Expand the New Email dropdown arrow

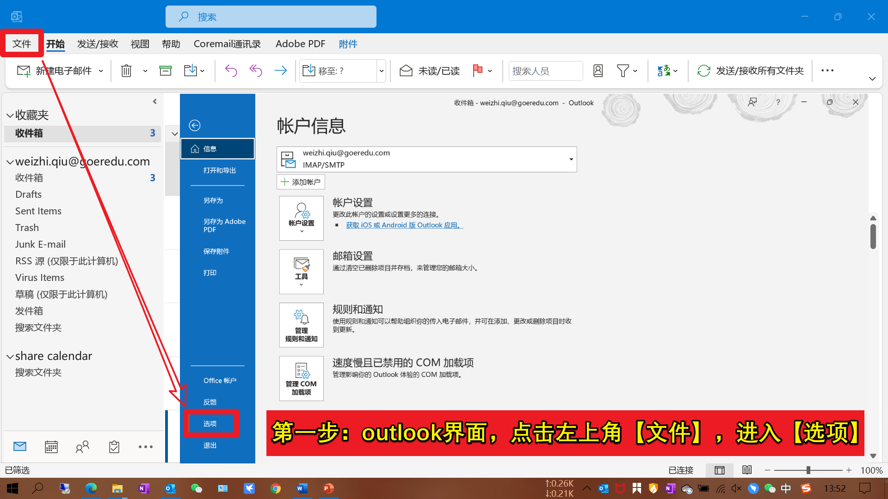point(101,71)
